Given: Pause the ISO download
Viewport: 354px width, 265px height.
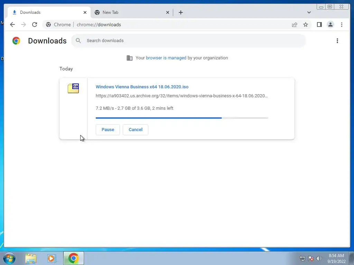Looking at the screenshot, I should pyautogui.click(x=108, y=130).
